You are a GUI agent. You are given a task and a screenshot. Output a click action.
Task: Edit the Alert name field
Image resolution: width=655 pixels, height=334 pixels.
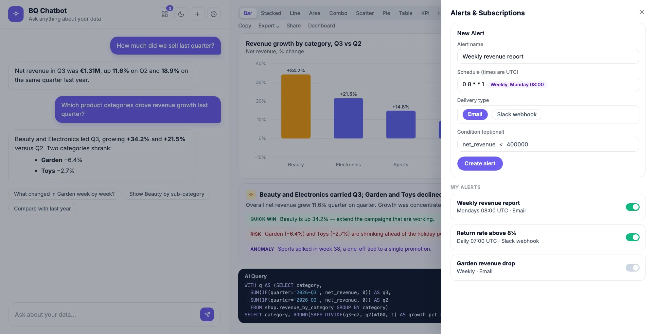point(548,57)
